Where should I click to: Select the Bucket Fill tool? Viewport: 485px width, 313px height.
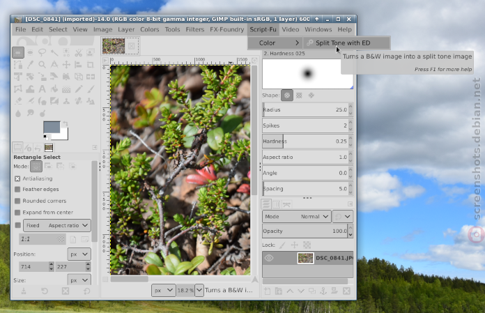(54, 89)
